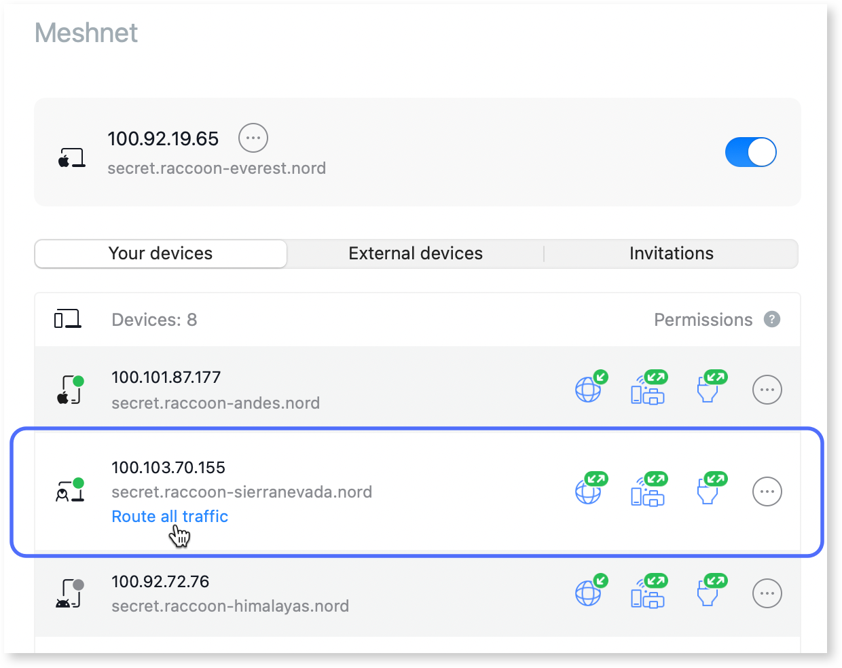Click the Android device icon next to 100.92.72.76

point(68,593)
